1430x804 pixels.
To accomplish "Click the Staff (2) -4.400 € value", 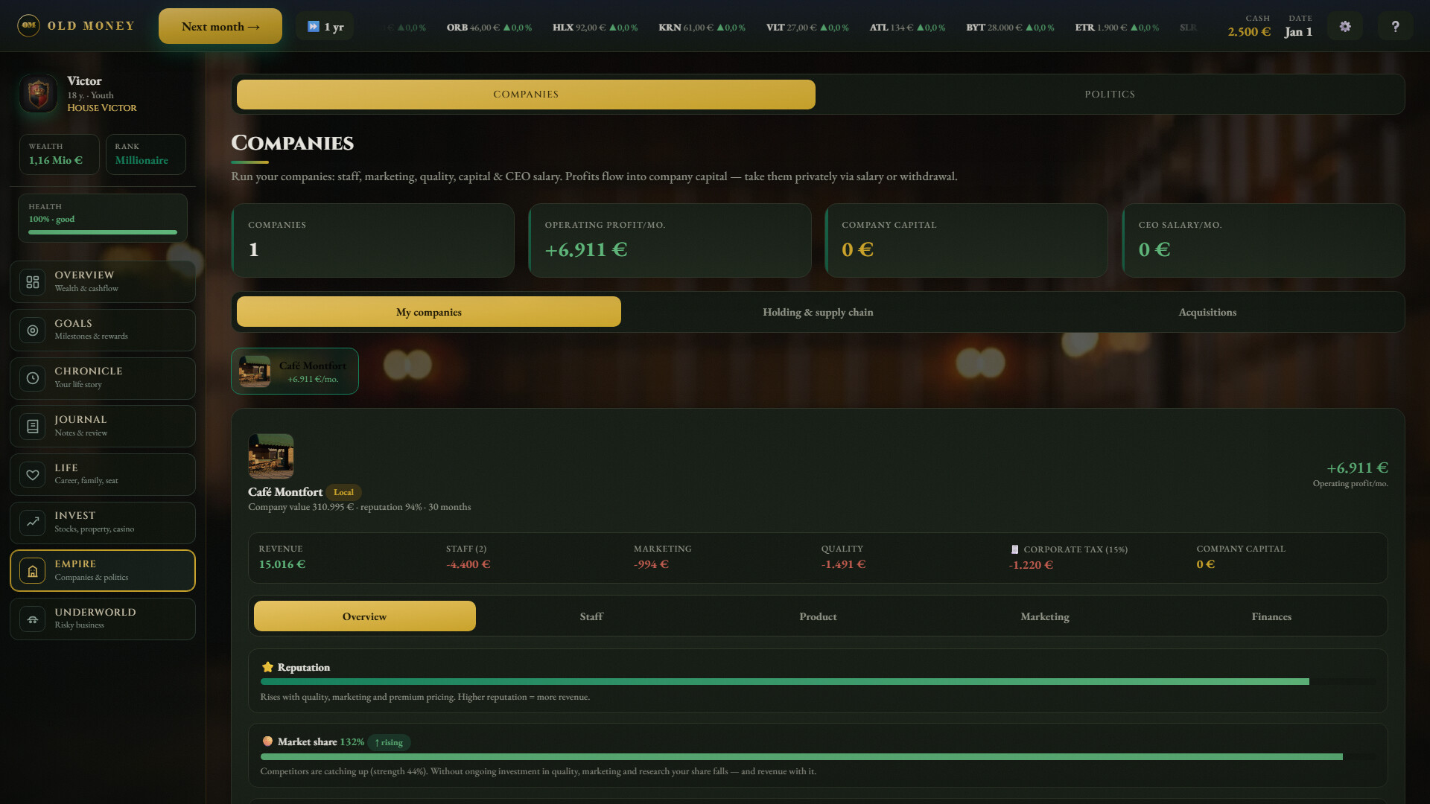I will click(468, 564).
